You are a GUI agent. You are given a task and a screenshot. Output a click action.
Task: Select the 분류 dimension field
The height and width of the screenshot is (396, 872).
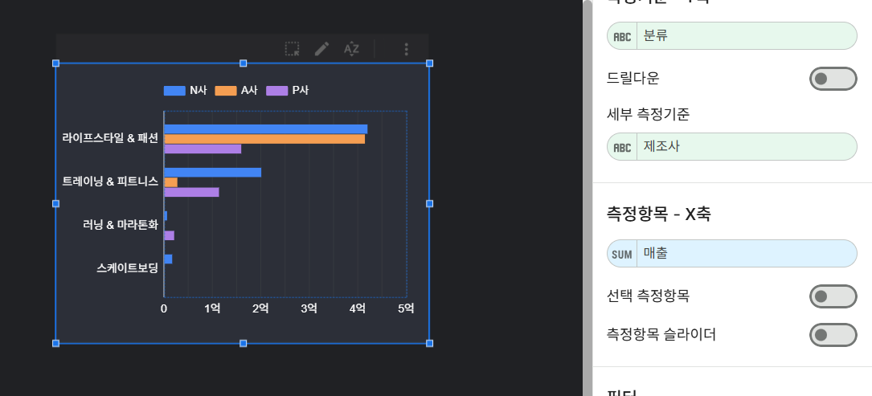pos(732,36)
